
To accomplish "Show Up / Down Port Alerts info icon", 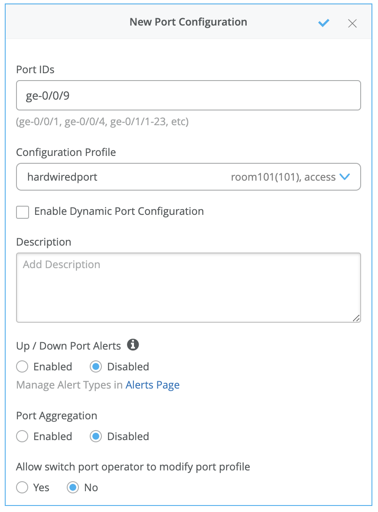I will pos(133,345).
